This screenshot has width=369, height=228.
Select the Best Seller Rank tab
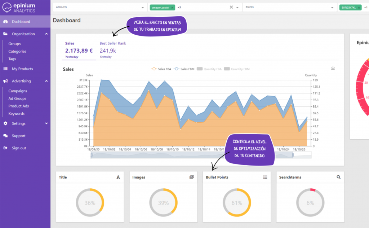[113, 50]
